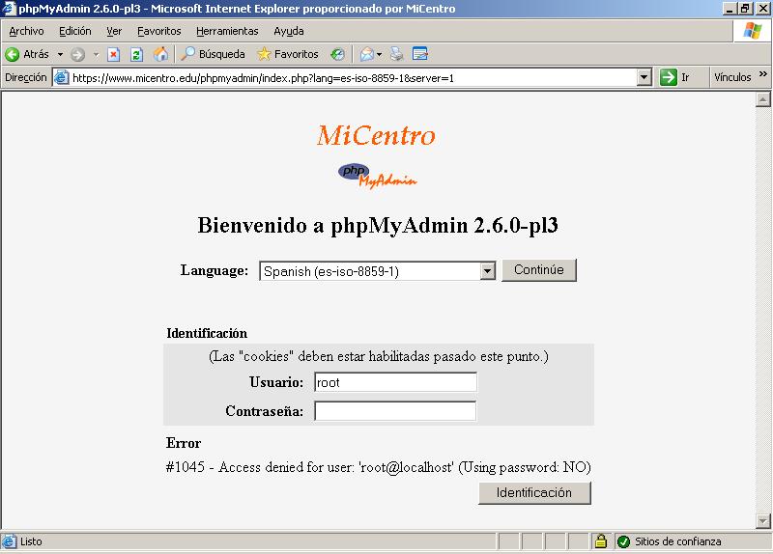
Task: Open the Mail dropdown arrow
Action: tap(379, 54)
